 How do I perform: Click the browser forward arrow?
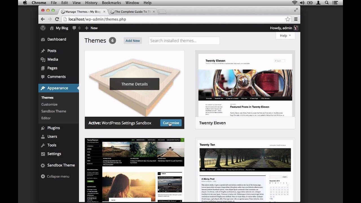coord(50,19)
